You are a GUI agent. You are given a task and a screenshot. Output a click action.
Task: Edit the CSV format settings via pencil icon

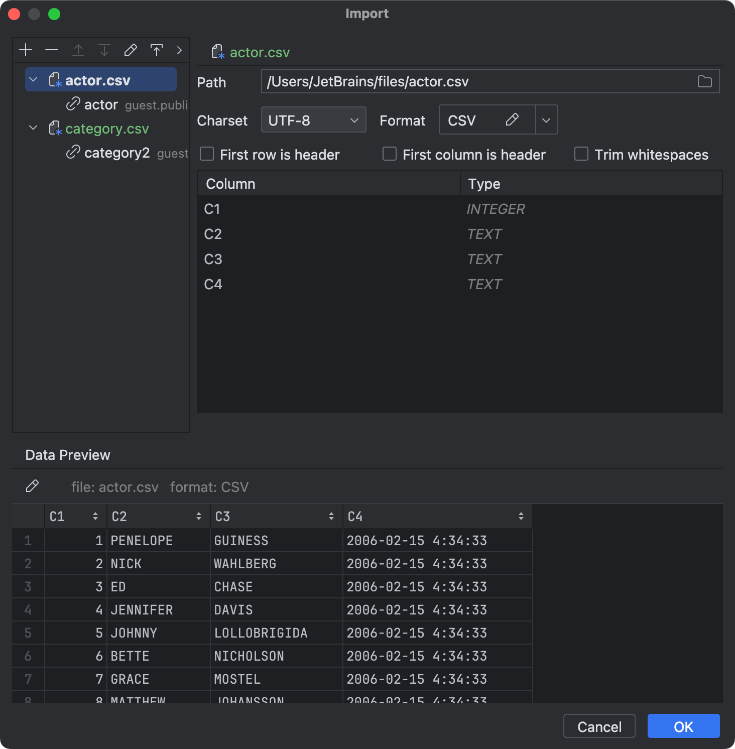click(513, 119)
